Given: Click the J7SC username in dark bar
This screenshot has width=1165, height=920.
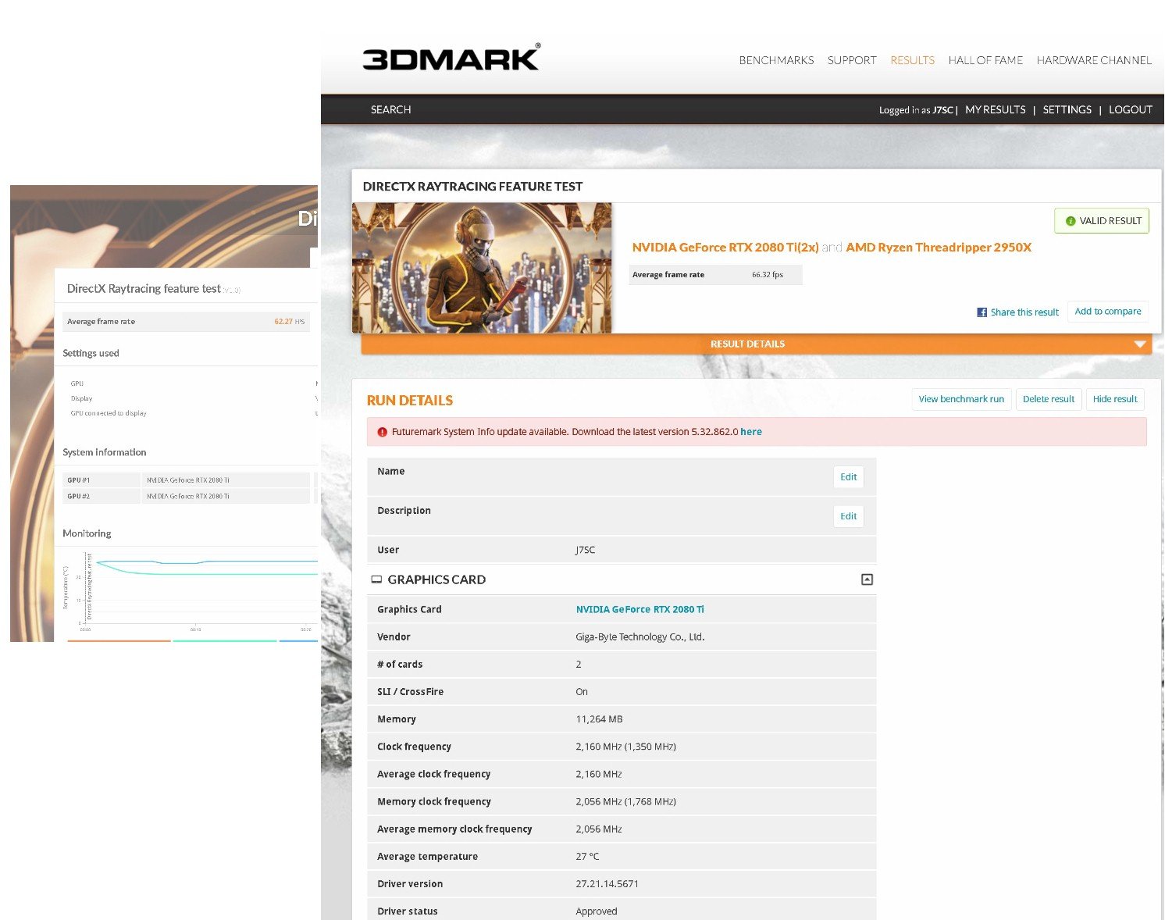Looking at the screenshot, I should (x=943, y=110).
